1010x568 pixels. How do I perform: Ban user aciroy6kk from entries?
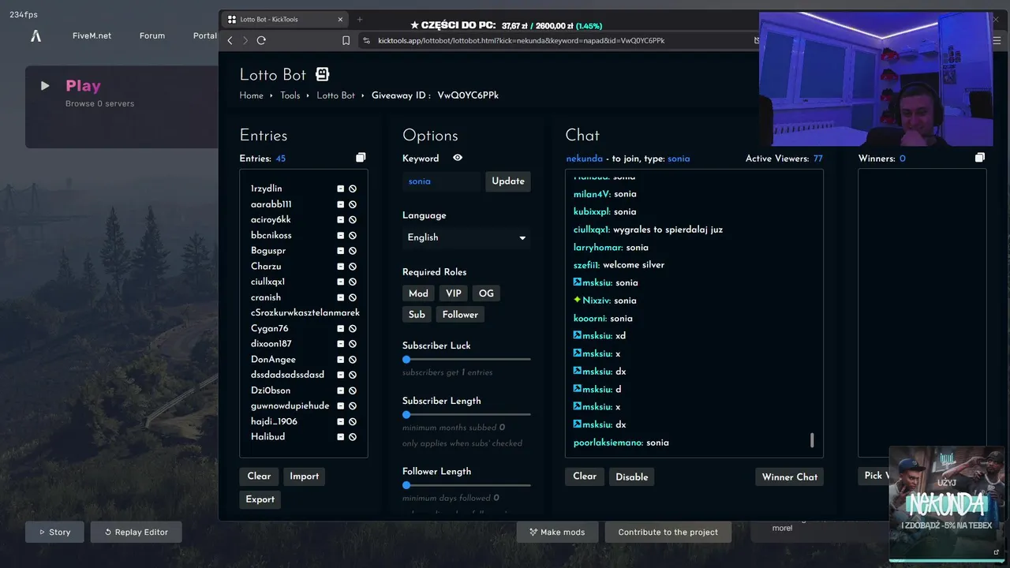[353, 219]
